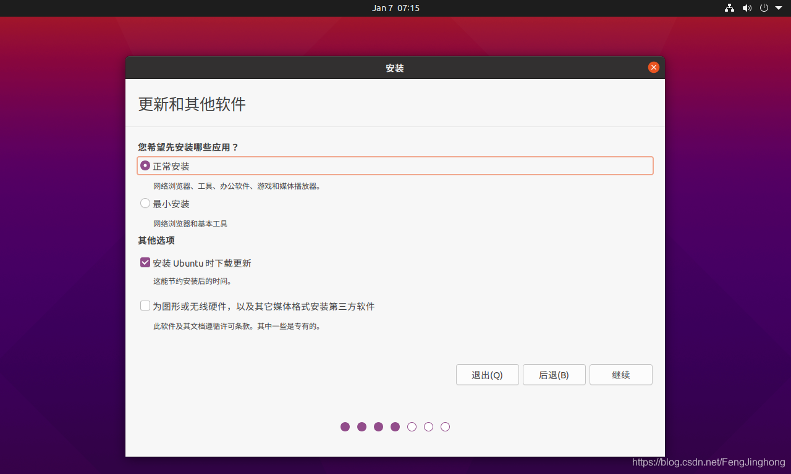Go back with 后退(B) button
Viewport: 791px width, 474px height.
[554, 375]
